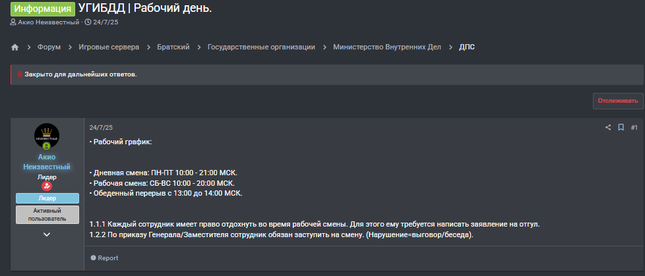Follow the thread with Отслеживать button
This screenshot has height=276, width=645.
click(x=618, y=101)
